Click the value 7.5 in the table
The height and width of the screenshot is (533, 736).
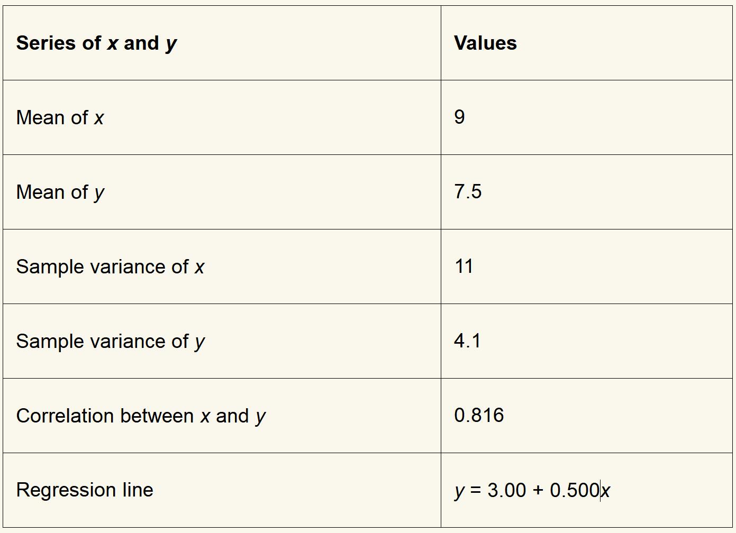(x=468, y=192)
